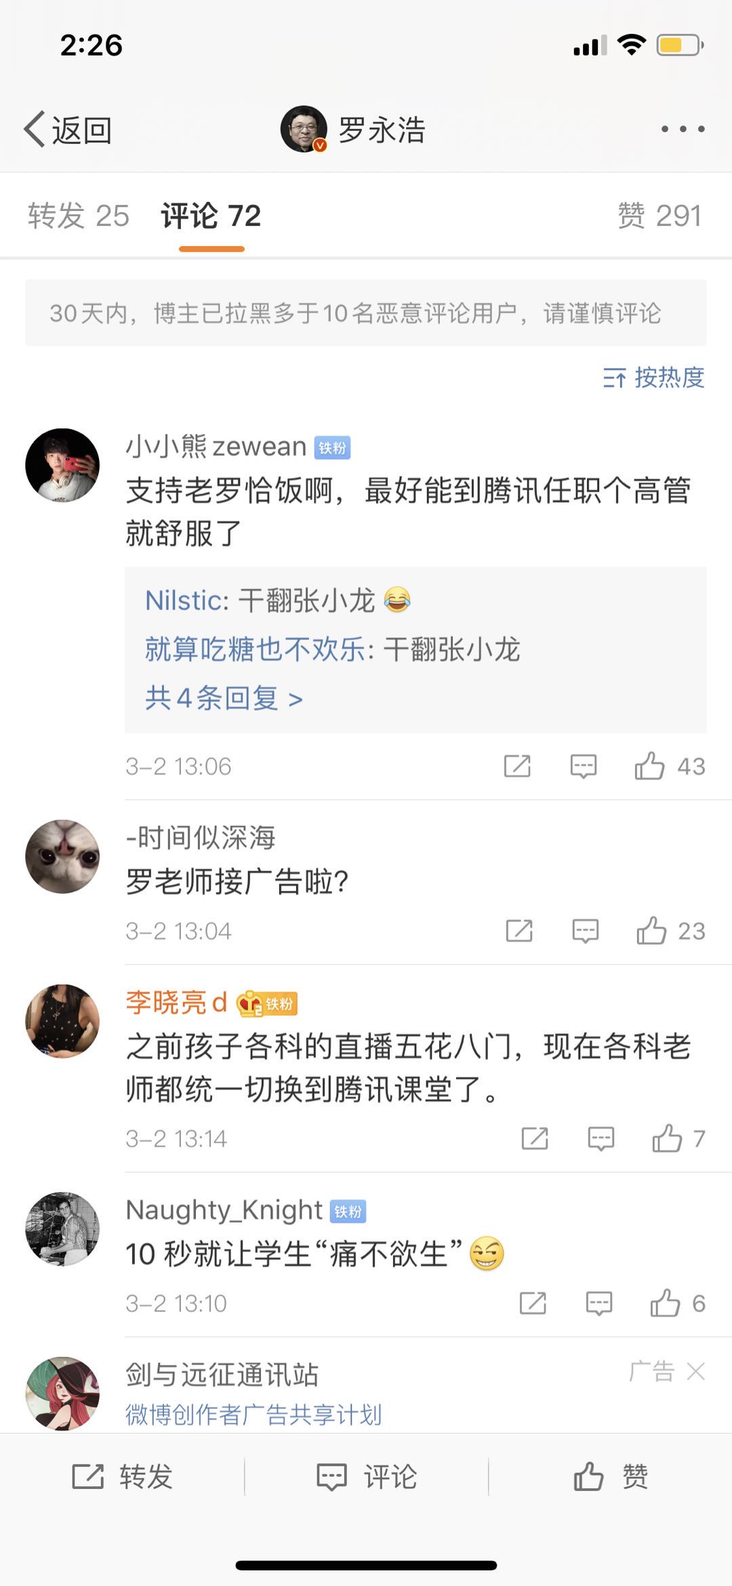732x1586 pixels.
Task: Toggle like on the post in bottom bar
Action: click(x=610, y=1476)
